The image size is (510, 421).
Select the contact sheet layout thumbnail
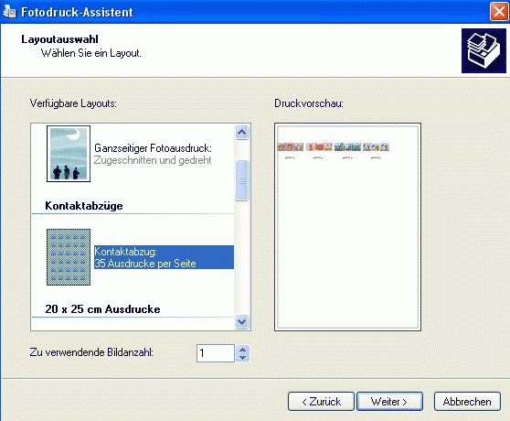[69, 257]
